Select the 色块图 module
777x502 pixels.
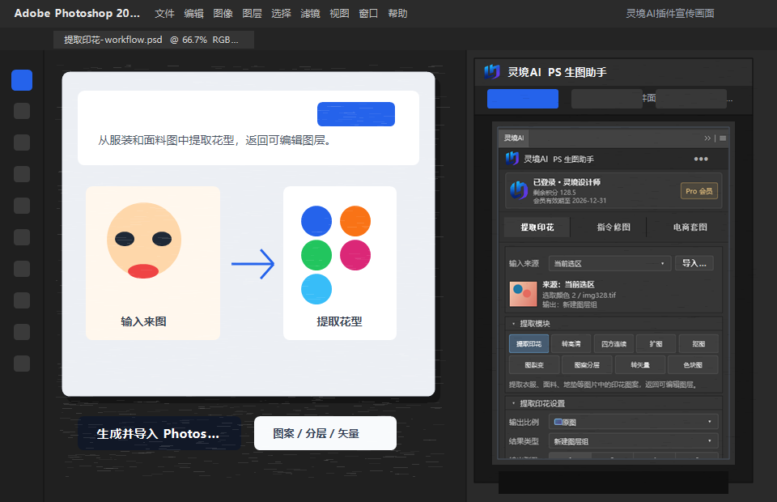(x=693, y=365)
